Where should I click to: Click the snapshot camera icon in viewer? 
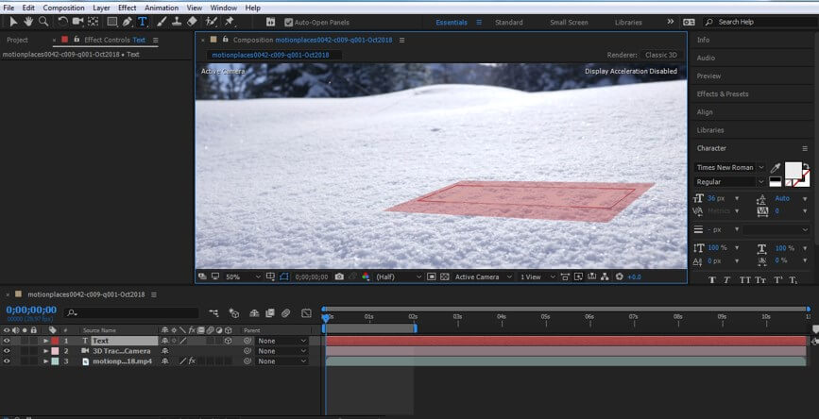[x=339, y=277]
